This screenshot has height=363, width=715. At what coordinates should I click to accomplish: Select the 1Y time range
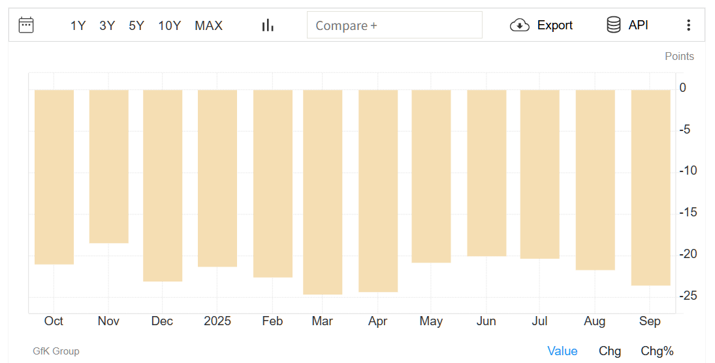click(x=78, y=25)
